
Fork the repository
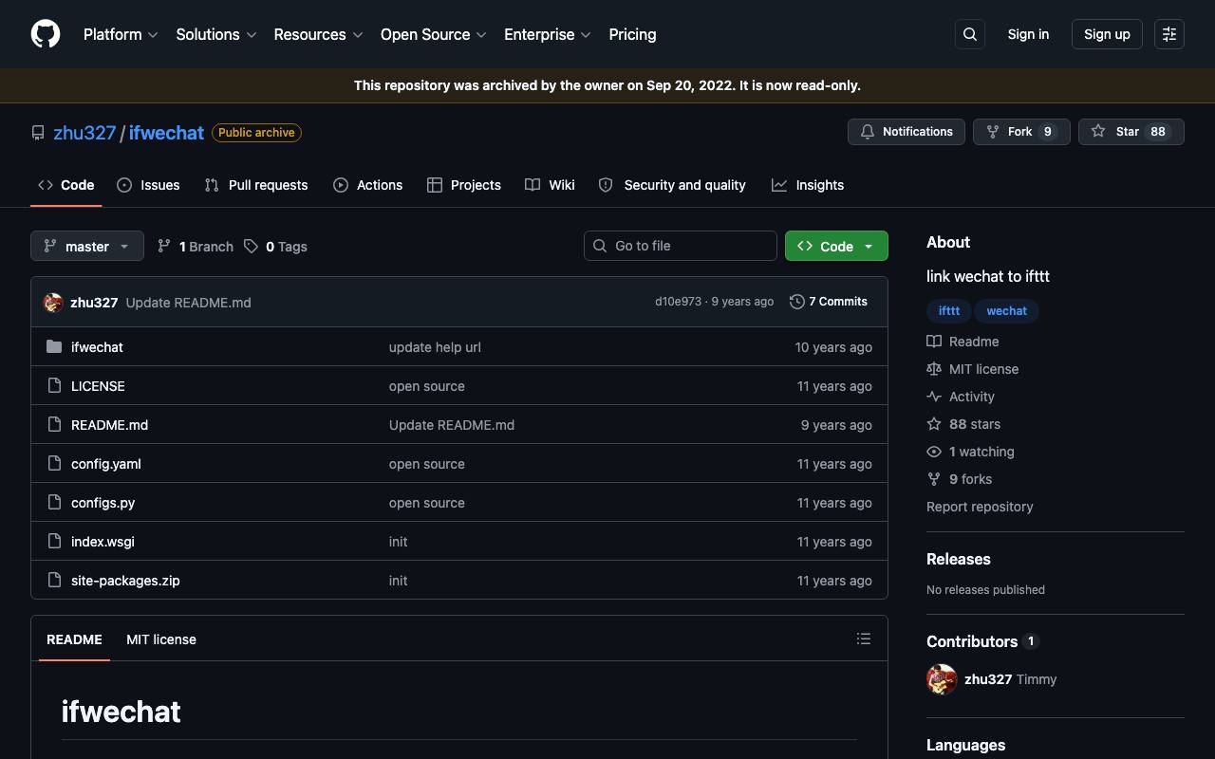pos(1021,132)
